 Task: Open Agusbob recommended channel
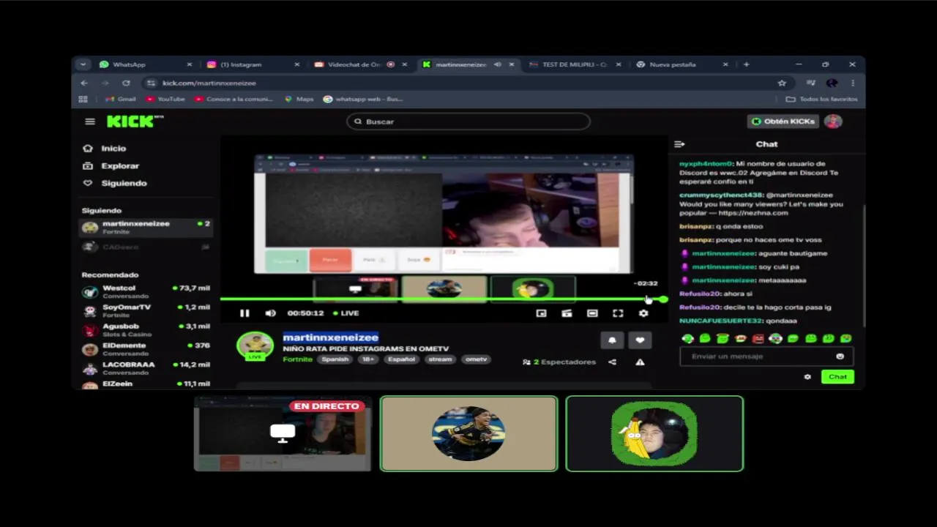tap(146, 330)
